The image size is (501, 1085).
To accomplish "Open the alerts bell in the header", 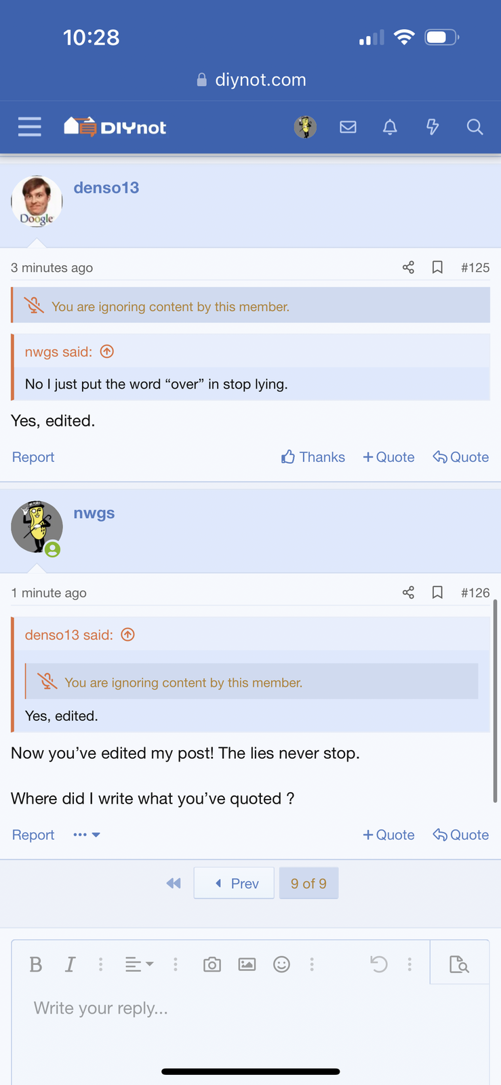I will [x=390, y=127].
